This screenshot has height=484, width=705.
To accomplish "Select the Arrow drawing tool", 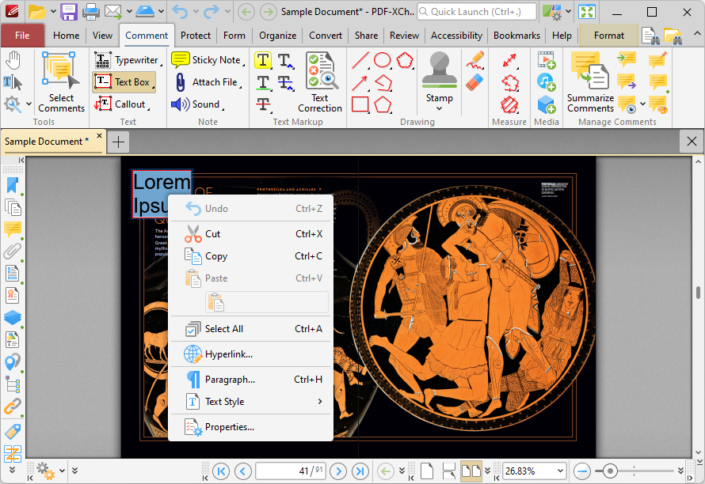I will (360, 82).
